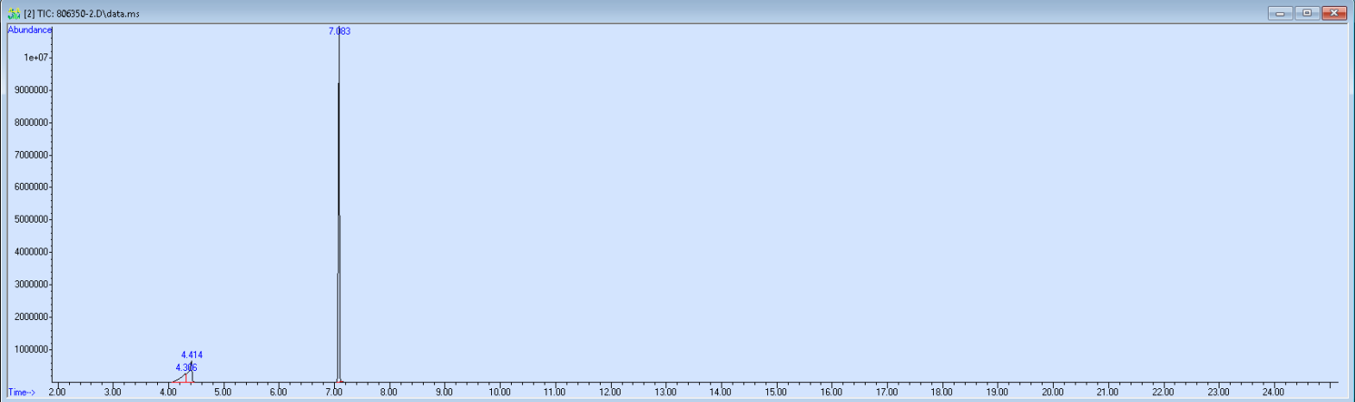Click the 3000000 abundance tick label

click(x=31, y=285)
